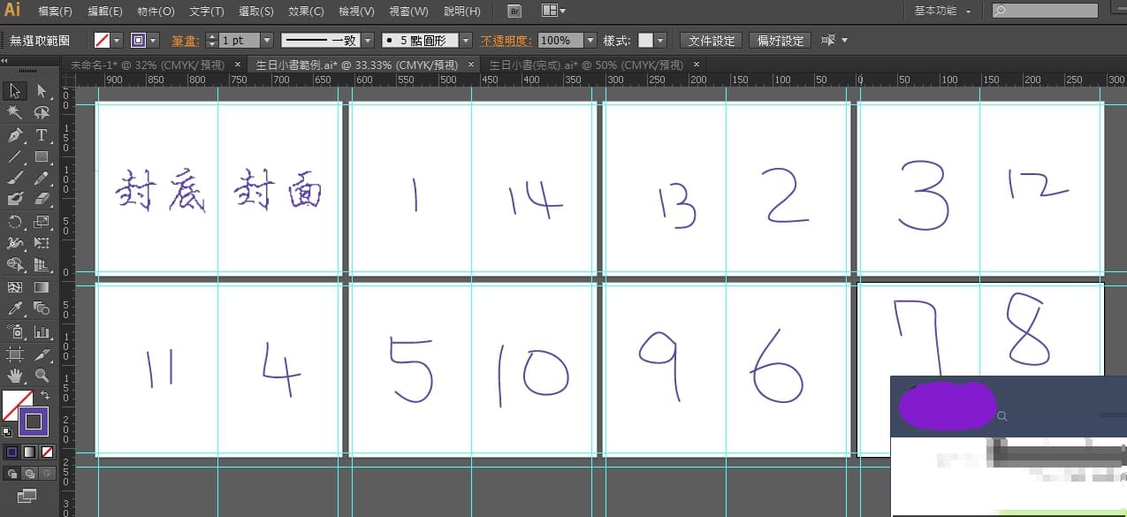Open stroke color dropdown in control bar
1127x517 pixels.
154,41
